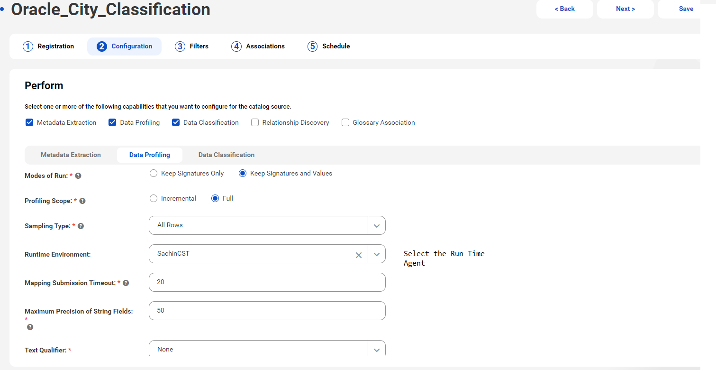Click step 3 circle for Filters
The image size is (716, 370).
pyautogui.click(x=180, y=46)
